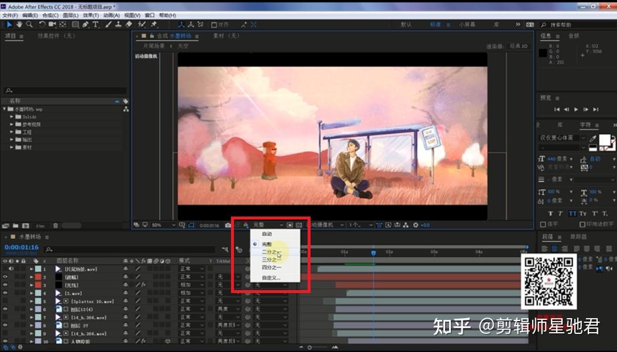The image size is (617, 352).
Task: Click the red label color of layer 2
Action: click(x=38, y=277)
